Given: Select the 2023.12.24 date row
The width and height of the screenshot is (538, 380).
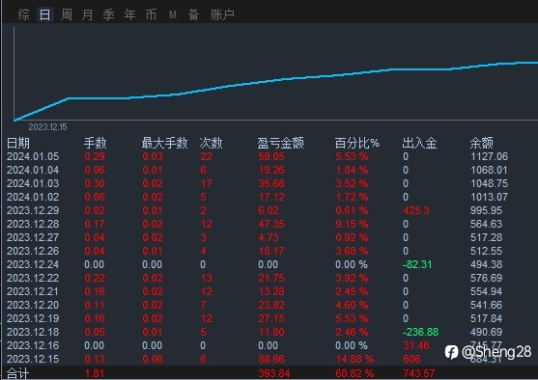Looking at the screenshot, I should (33, 264).
